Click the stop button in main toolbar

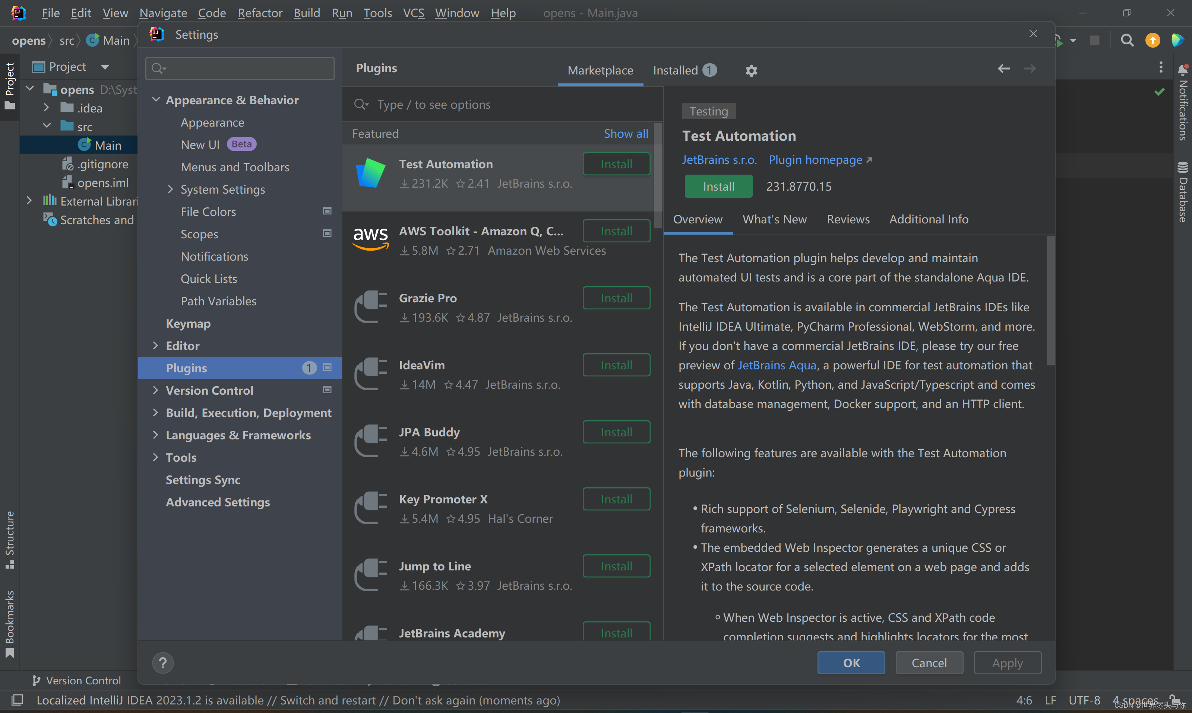(1094, 40)
